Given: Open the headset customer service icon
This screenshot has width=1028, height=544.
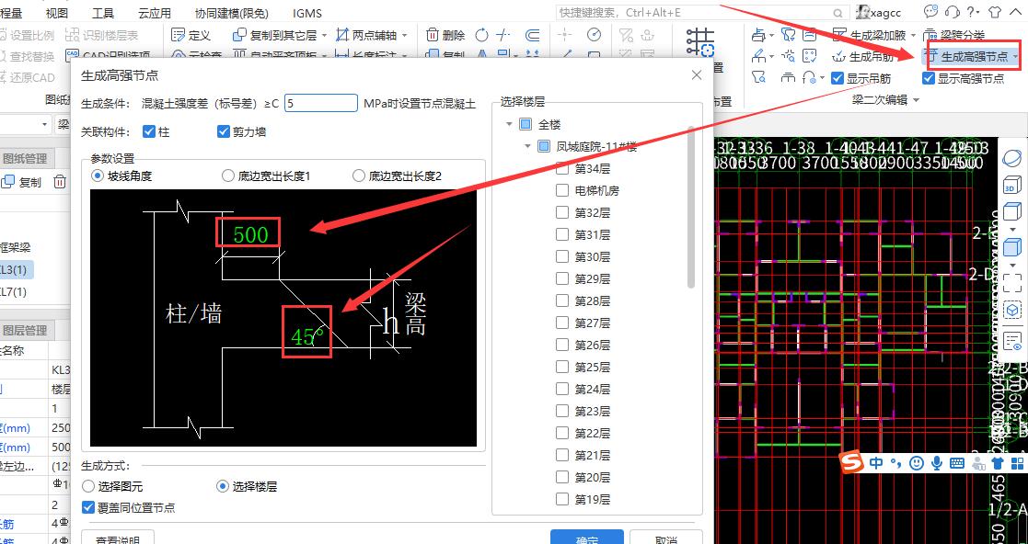Looking at the screenshot, I should (x=953, y=12).
